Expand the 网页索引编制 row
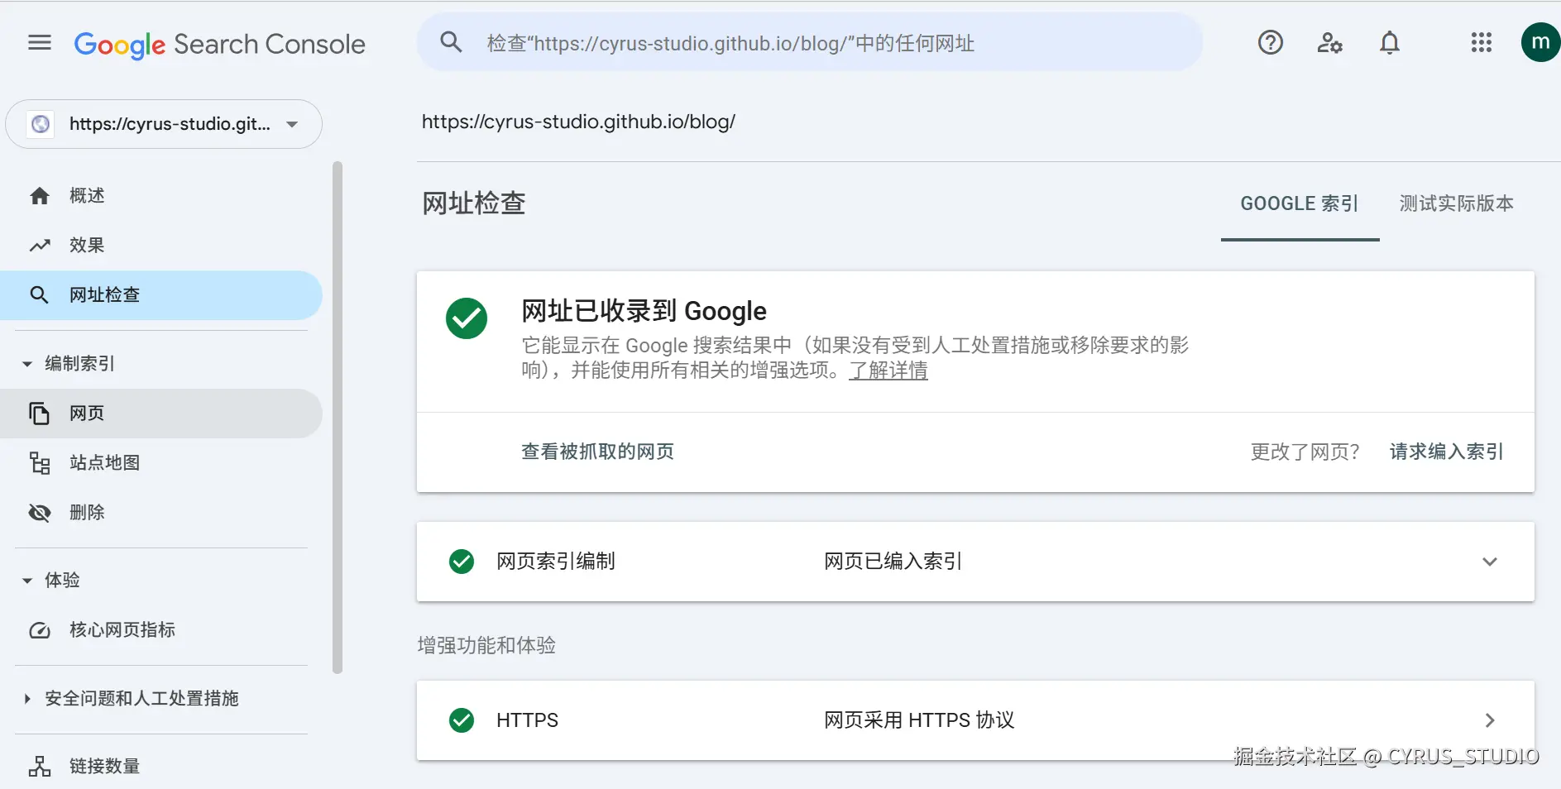1561x789 pixels. [x=1489, y=562]
